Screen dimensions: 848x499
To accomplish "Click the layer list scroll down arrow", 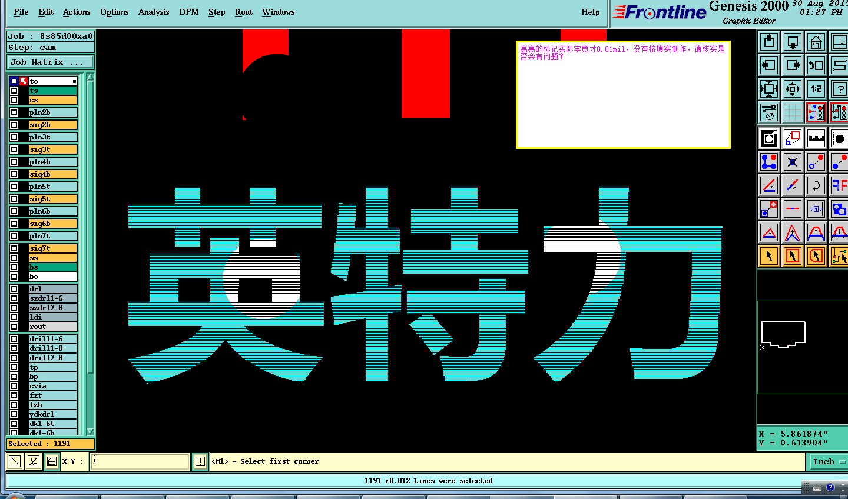I will pos(90,431).
